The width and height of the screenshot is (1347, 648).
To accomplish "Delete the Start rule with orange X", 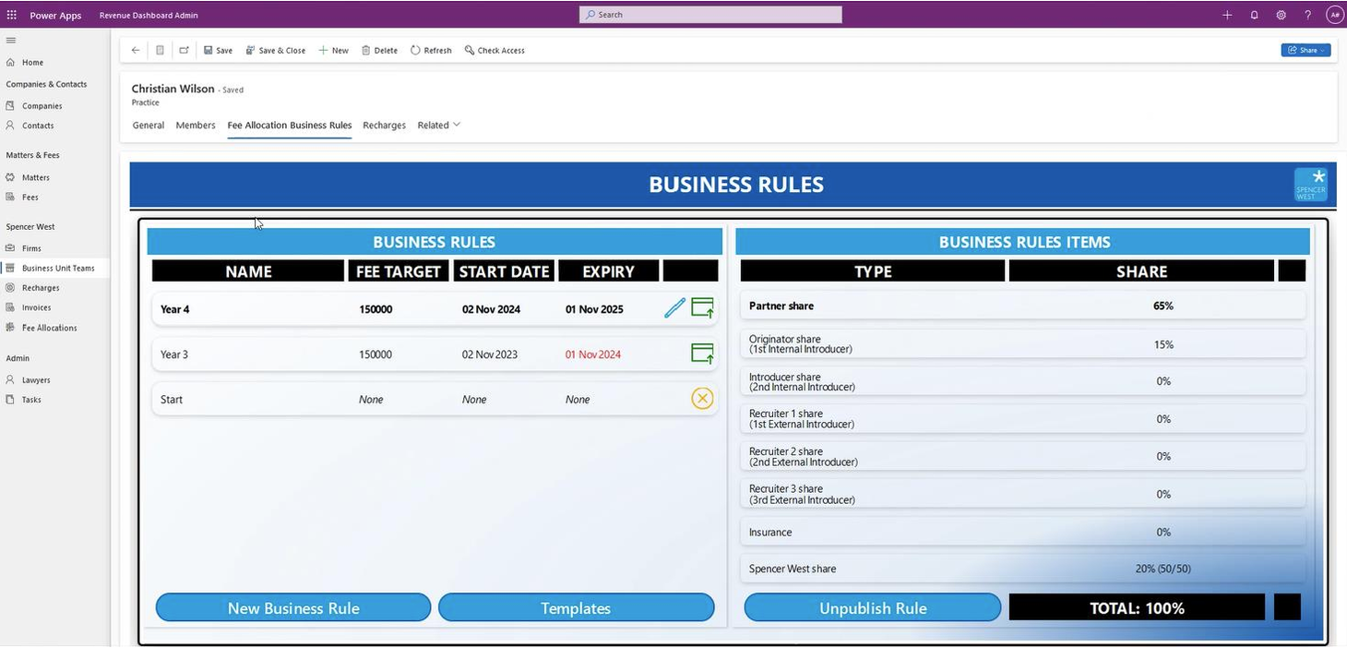I will (x=702, y=399).
